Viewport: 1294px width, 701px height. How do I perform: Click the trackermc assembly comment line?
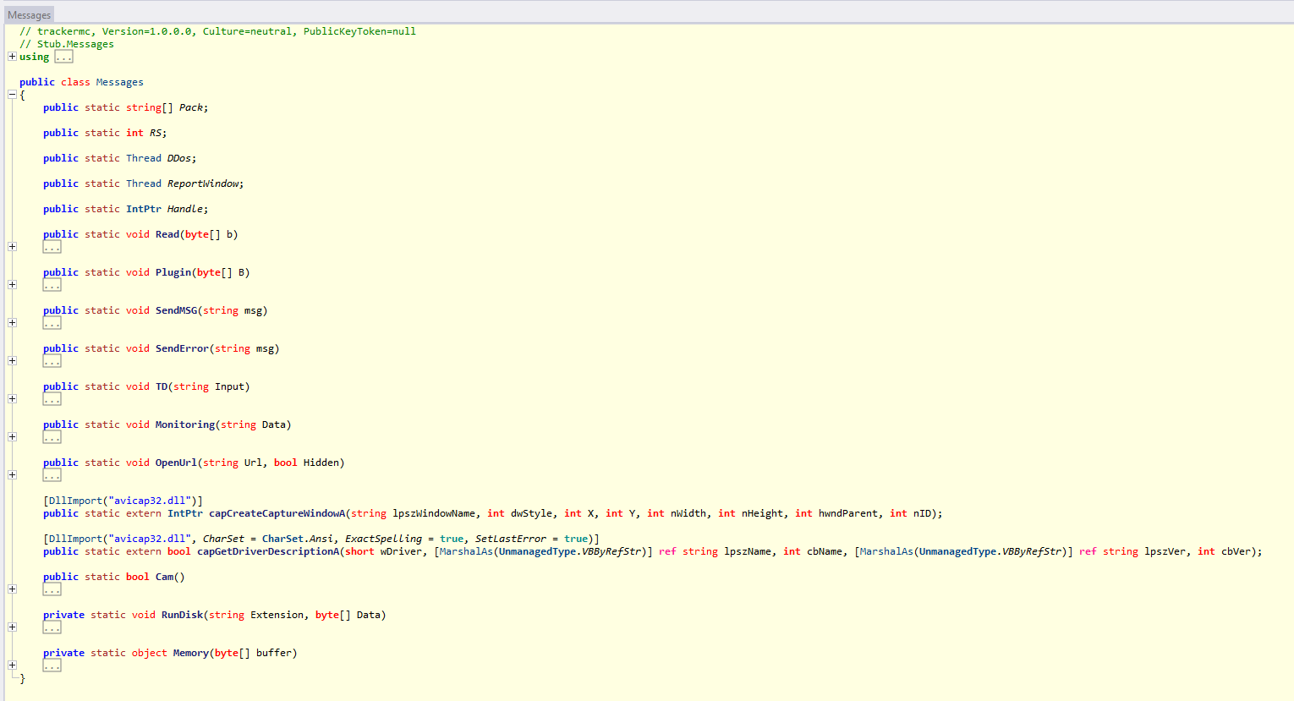[x=218, y=31]
